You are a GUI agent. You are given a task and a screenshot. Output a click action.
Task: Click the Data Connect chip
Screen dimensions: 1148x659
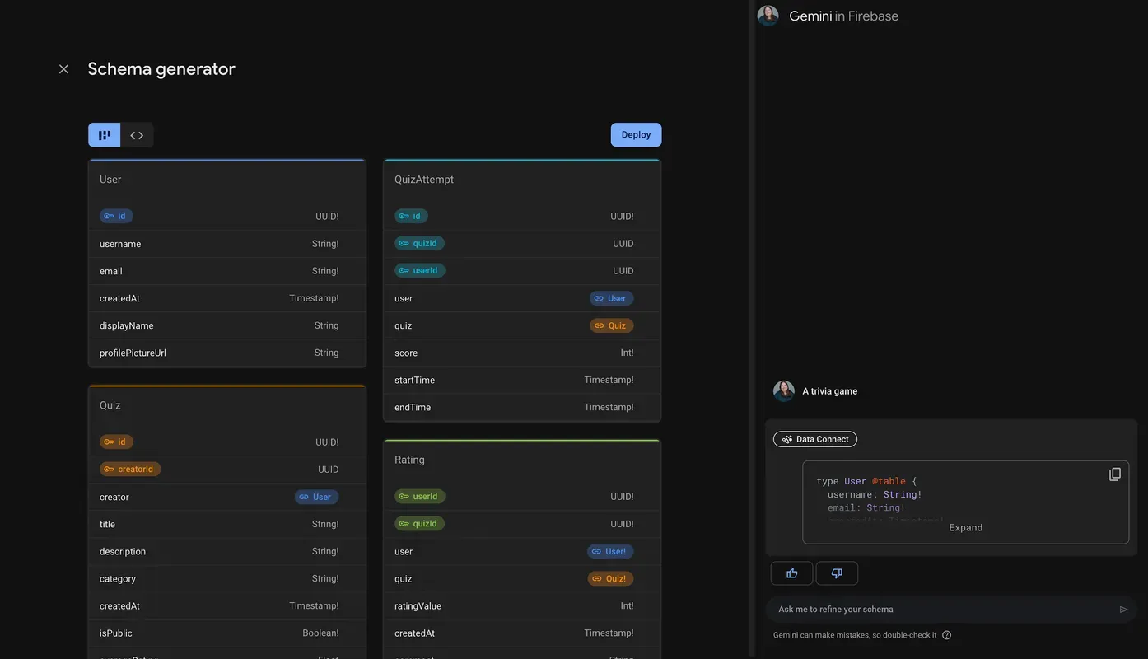815,439
